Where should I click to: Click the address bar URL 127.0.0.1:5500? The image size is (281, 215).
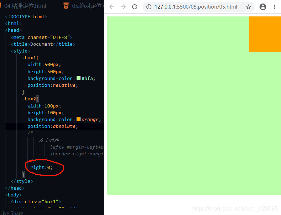pos(196,7)
